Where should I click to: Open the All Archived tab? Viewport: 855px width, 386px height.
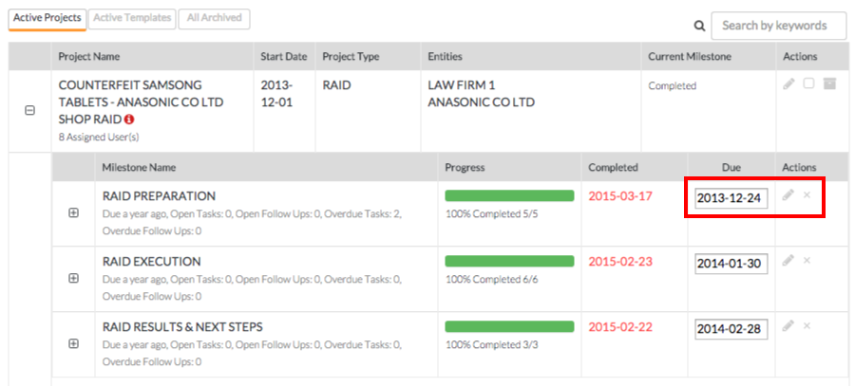click(x=213, y=18)
